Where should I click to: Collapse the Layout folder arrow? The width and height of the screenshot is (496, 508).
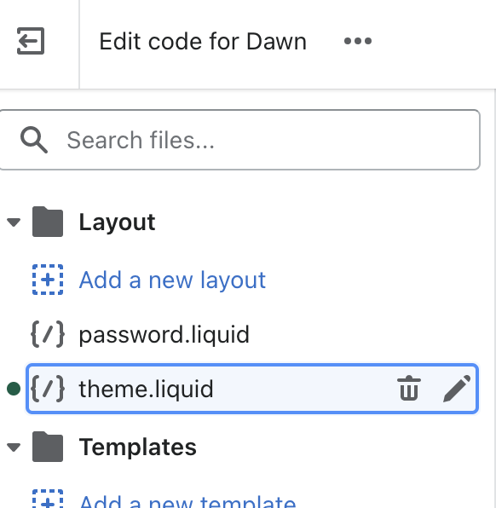coord(14,222)
